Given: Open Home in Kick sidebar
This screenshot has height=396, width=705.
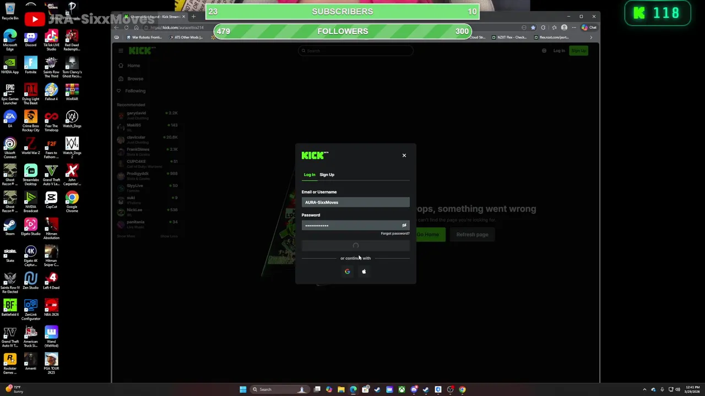Looking at the screenshot, I should [x=133, y=65].
